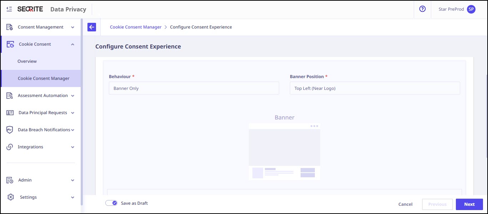
Task: Expand the Integrations chevron
Action: coord(73,147)
